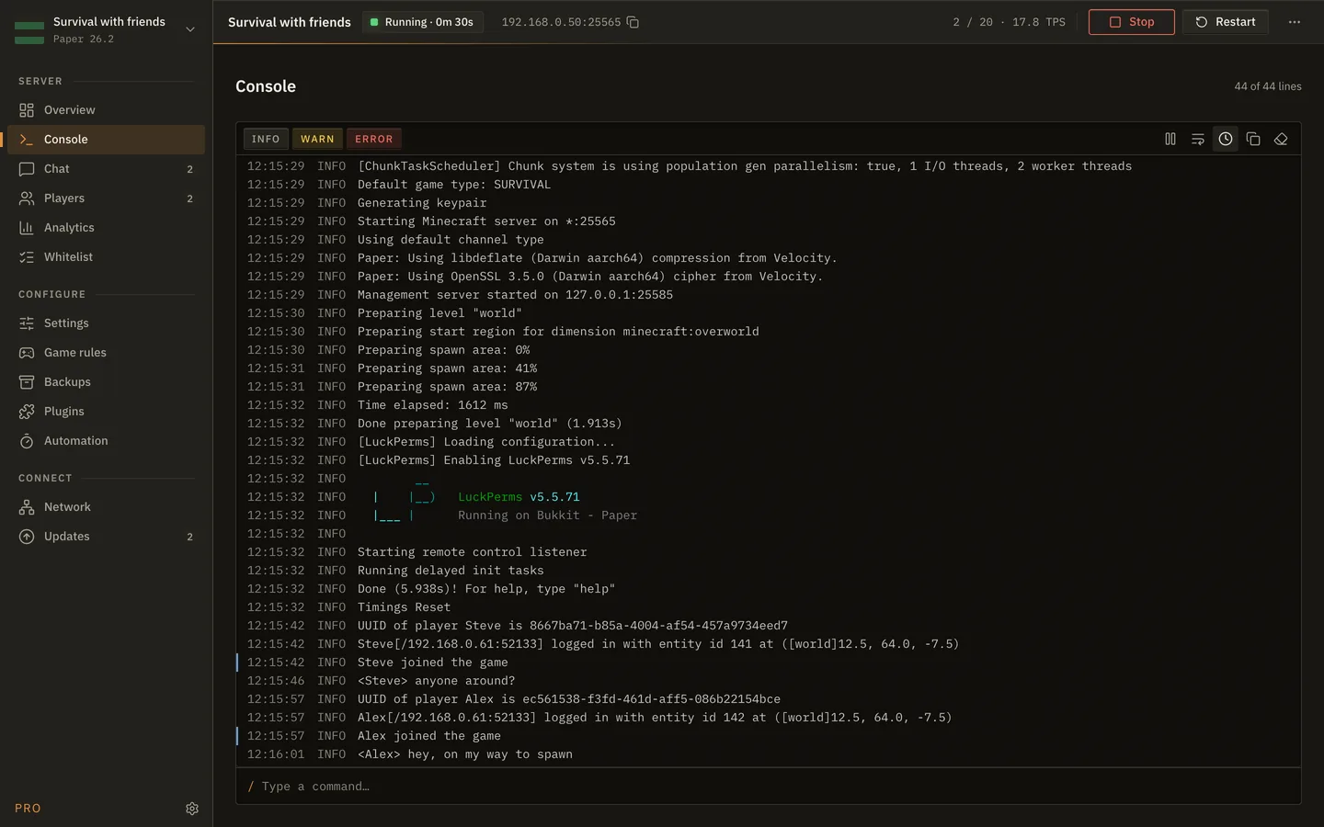Open the Plugins page
This screenshot has height=827, width=1324.
pyautogui.click(x=106, y=412)
